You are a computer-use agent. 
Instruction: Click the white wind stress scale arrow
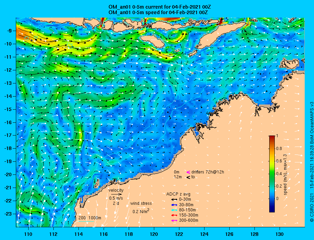pyautogui.click(x=141, y=207)
